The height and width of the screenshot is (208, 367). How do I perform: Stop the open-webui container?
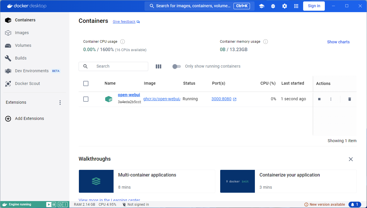pyautogui.click(x=319, y=99)
